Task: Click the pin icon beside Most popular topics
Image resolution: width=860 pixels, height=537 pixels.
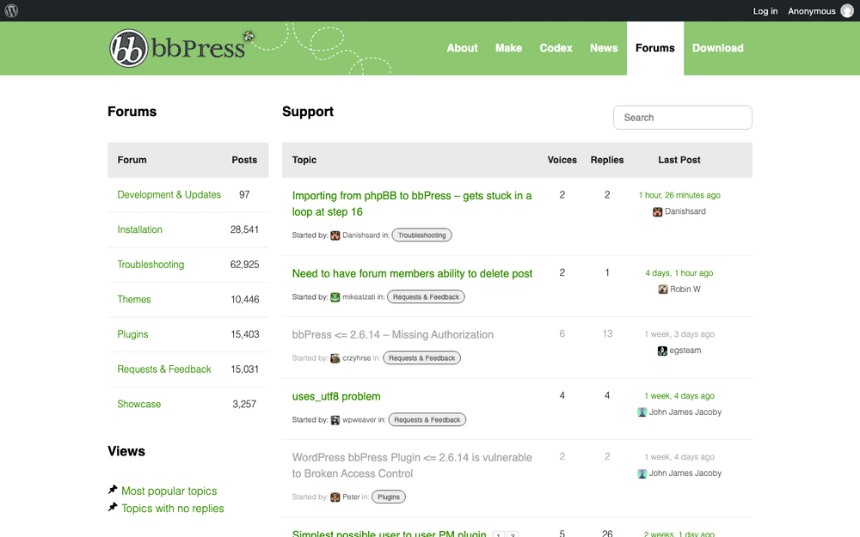Action: point(113,490)
